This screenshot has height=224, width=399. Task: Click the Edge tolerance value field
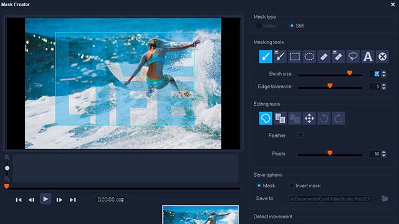pos(375,86)
